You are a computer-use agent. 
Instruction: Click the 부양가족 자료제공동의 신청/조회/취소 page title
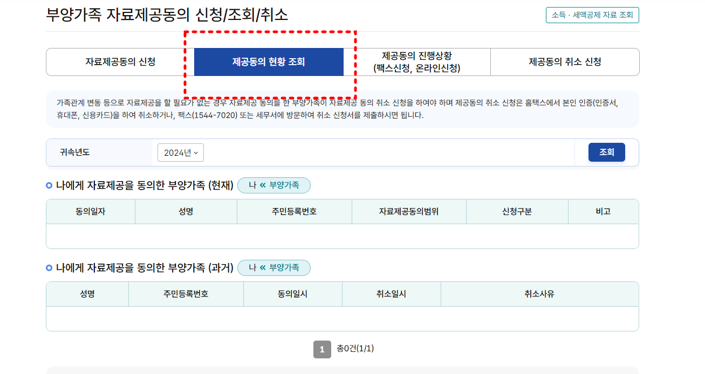167,15
